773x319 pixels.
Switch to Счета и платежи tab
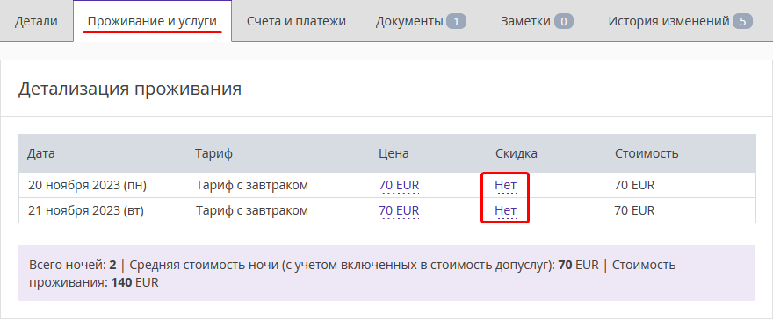[296, 21]
